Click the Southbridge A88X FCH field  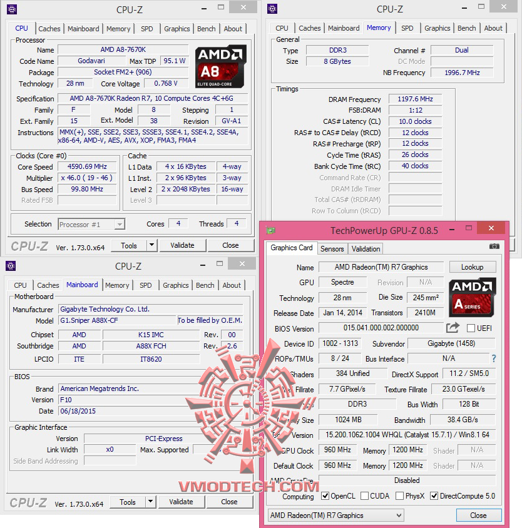pos(151,346)
